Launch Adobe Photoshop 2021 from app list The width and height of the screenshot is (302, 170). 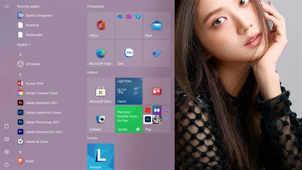pos(42,122)
